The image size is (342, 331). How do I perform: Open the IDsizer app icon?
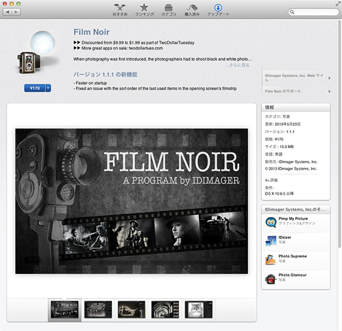click(270, 241)
